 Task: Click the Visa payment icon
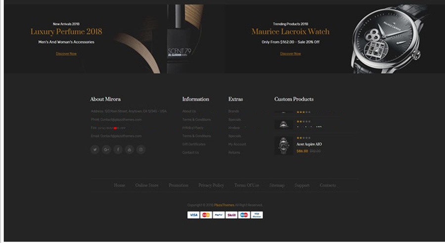coord(193,215)
